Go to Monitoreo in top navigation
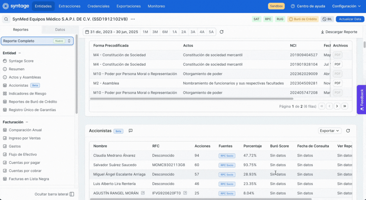 156,6
